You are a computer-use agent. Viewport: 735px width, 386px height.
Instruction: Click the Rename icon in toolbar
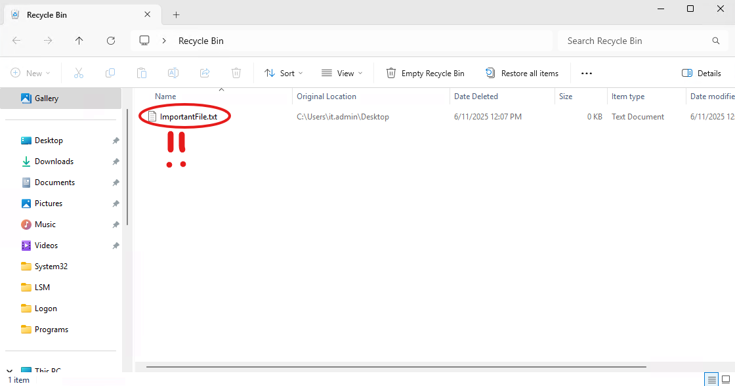tap(173, 73)
